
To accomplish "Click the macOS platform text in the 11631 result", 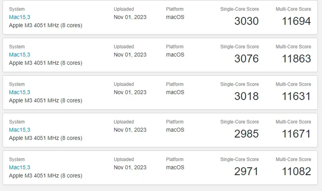I will [x=175, y=92].
